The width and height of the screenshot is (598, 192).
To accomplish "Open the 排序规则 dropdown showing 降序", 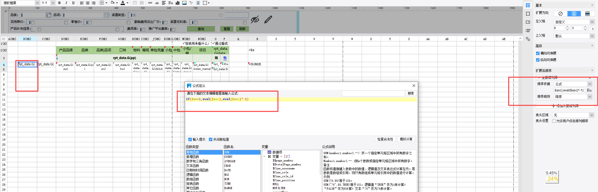I will tap(590, 97).
